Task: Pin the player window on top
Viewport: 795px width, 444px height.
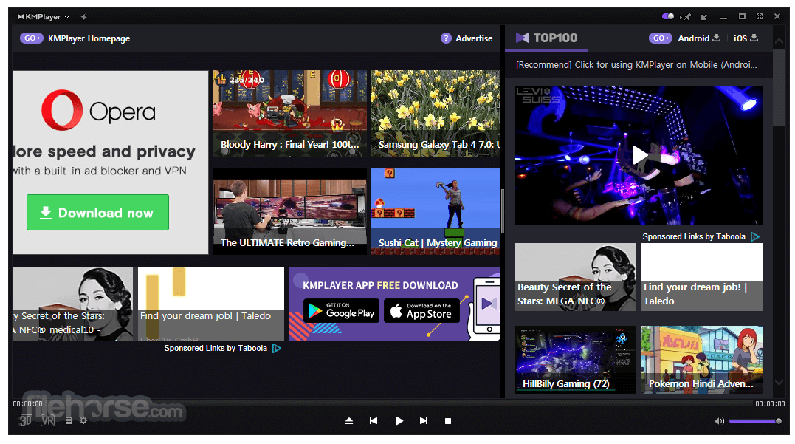Action: [687, 16]
